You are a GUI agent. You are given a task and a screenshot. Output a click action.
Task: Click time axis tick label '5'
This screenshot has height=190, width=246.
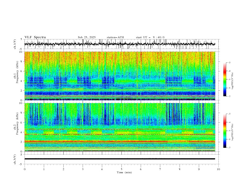[121, 169]
